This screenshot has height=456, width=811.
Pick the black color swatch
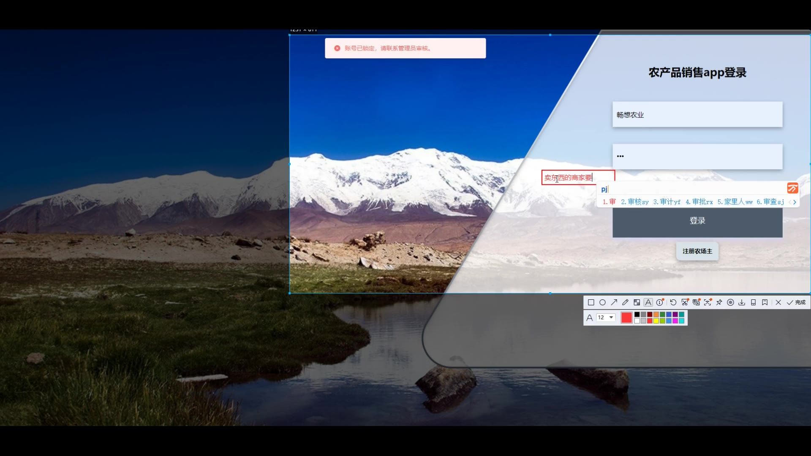pyautogui.click(x=637, y=315)
